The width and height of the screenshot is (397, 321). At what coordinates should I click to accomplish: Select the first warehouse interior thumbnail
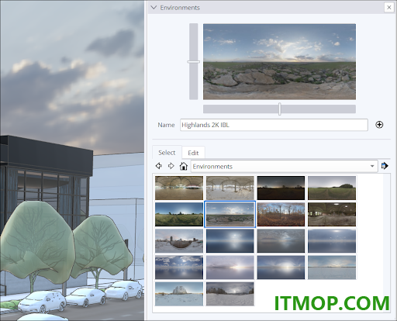click(179, 188)
